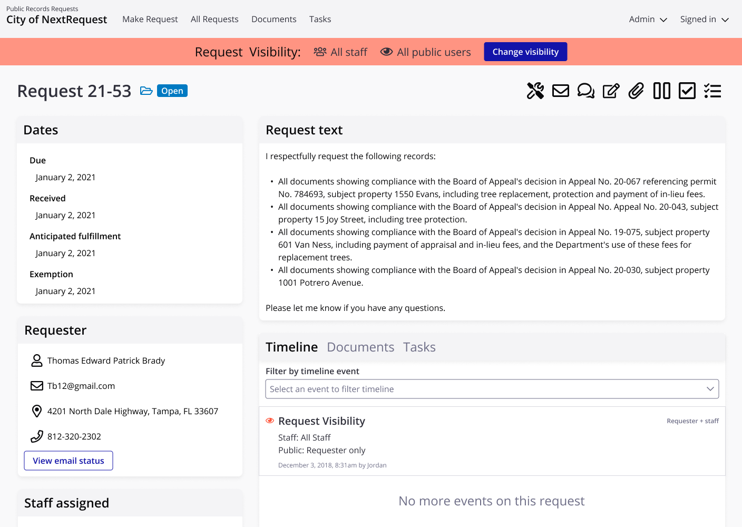Screen dimensions: 742x527
Task: Edit the request text
Action: click(x=611, y=91)
